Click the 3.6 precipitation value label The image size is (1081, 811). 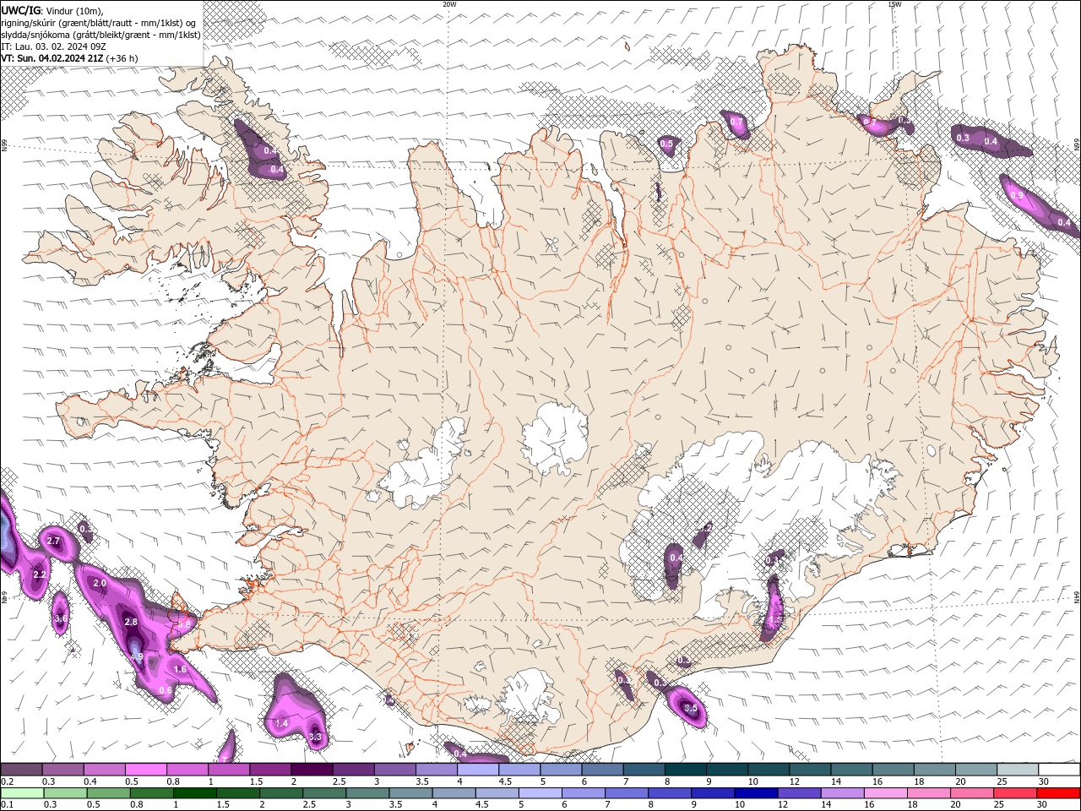point(60,619)
